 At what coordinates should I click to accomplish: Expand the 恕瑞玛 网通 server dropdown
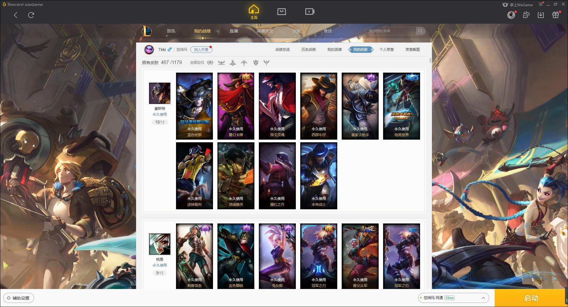pyautogui.click(x=454, y=298)
